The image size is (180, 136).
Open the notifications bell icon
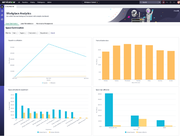(x=174, y=2)
